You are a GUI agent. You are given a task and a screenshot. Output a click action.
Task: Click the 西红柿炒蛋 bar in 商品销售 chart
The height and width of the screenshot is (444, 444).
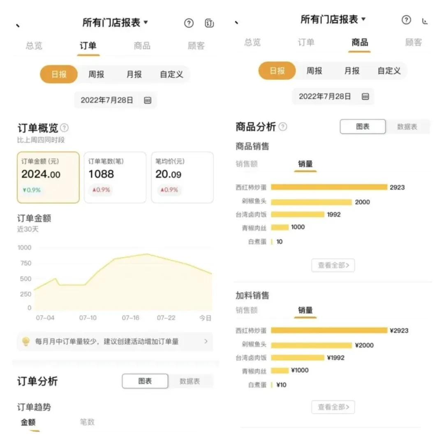click(329, 187)
